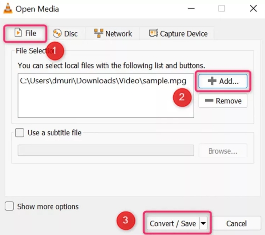Close the Open Media dialog
The width and height of the screenshot is (265, 235).
tap(253, 8)
